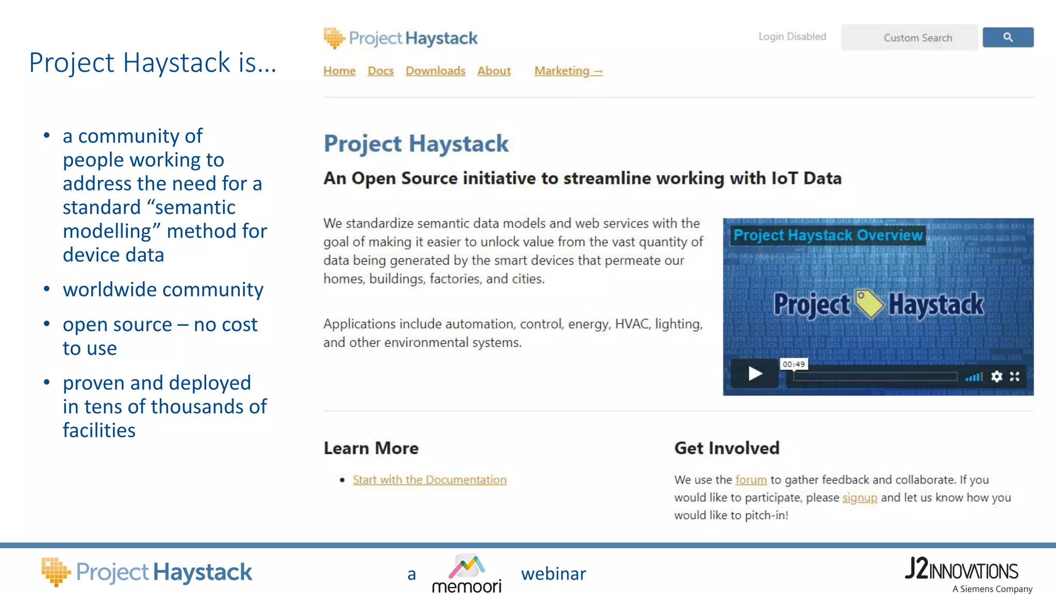The width and height of the screenshot is (1056, 594).
Task: Click the signup link
Action: coord(860,498)
